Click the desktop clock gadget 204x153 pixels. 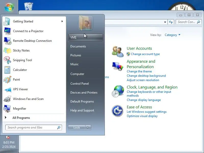point(182,6)
